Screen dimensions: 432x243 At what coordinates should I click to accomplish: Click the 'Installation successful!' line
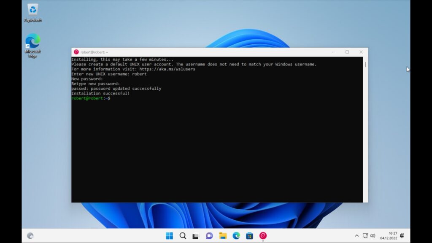100,93
